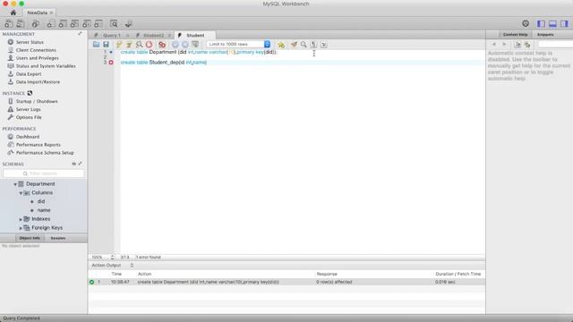Viewport: 573px width, 322px height.
Task: Save the script with the floppy icon
Action: point(106,45)
